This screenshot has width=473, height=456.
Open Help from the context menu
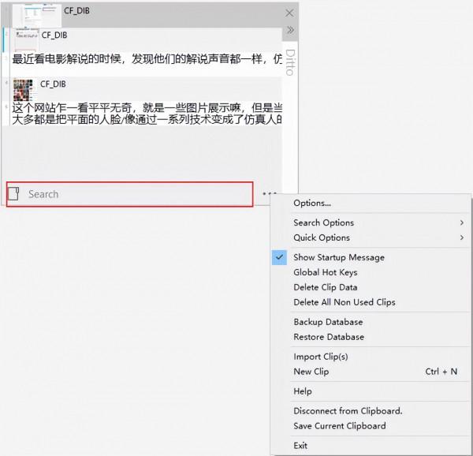click(371, 391)
